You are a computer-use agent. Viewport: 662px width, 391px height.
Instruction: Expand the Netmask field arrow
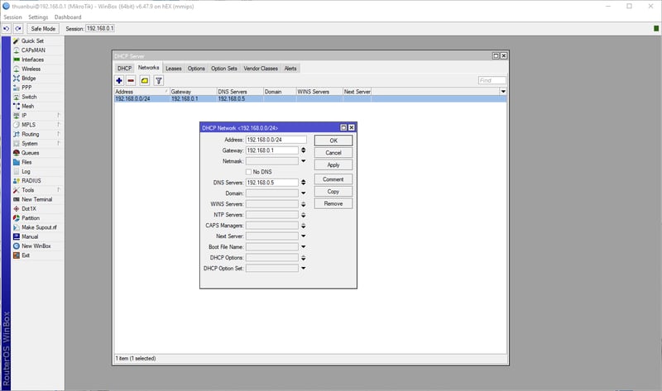(304, 161)
